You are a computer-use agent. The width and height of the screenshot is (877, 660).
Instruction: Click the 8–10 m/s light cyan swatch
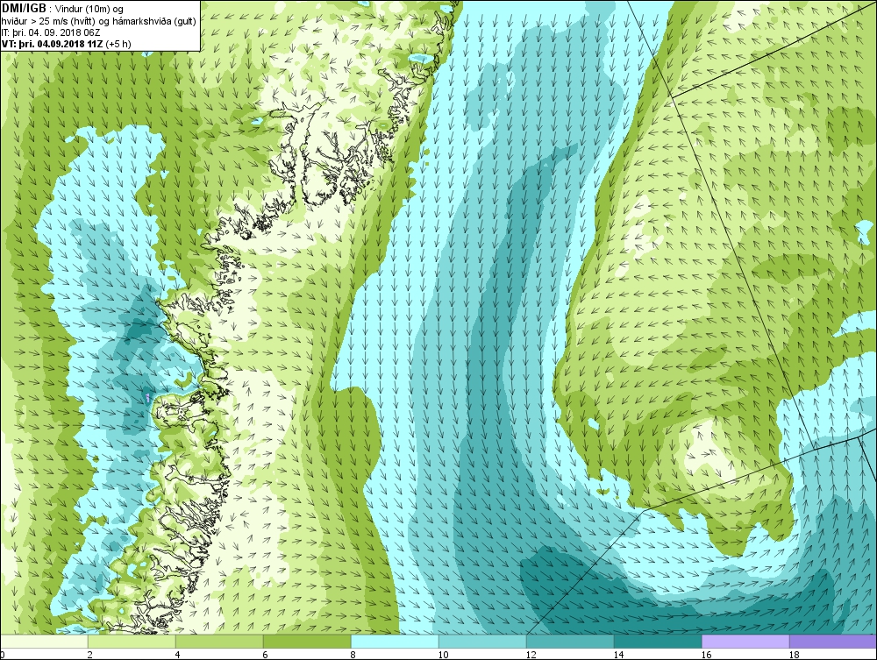pos(395,642)
